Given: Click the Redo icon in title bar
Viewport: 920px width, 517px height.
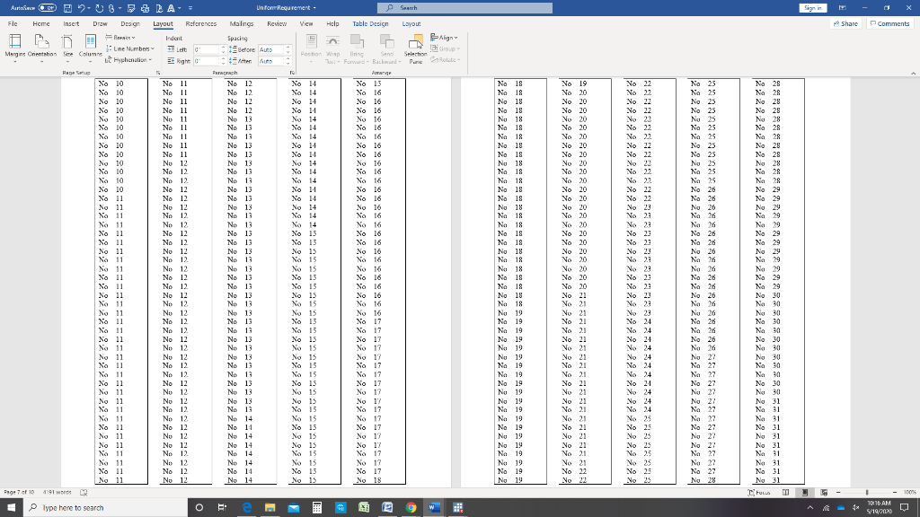Looking at the screenshot, I should tap(99, 7).
